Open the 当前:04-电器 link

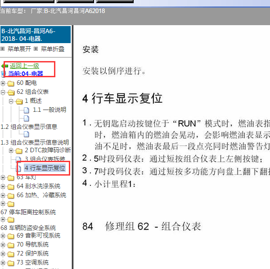(x=26, y=74)
